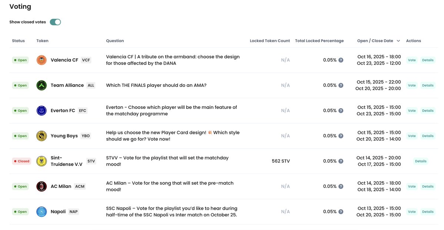Click the Sint-Truidense V.V crest icon

coord(41,161)
